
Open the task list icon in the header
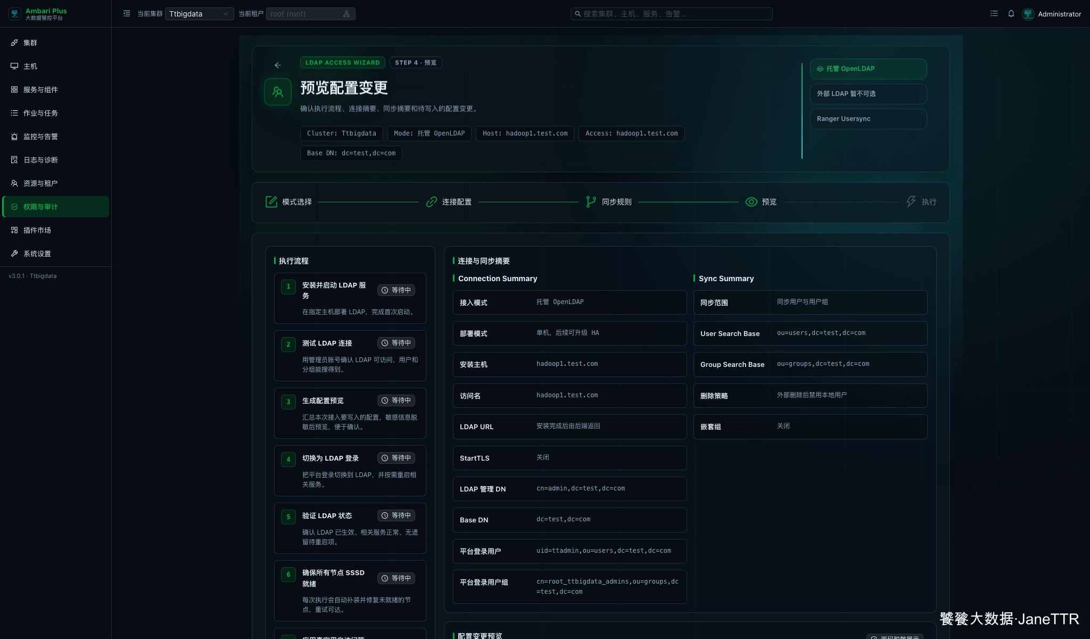994,14
